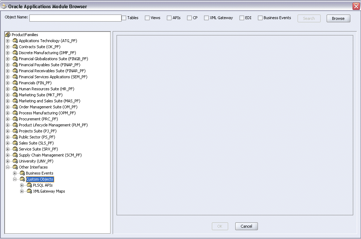Select University (UNV_PF) label
Viewport: 361px width, 239px height.
[x=36, y=161]
